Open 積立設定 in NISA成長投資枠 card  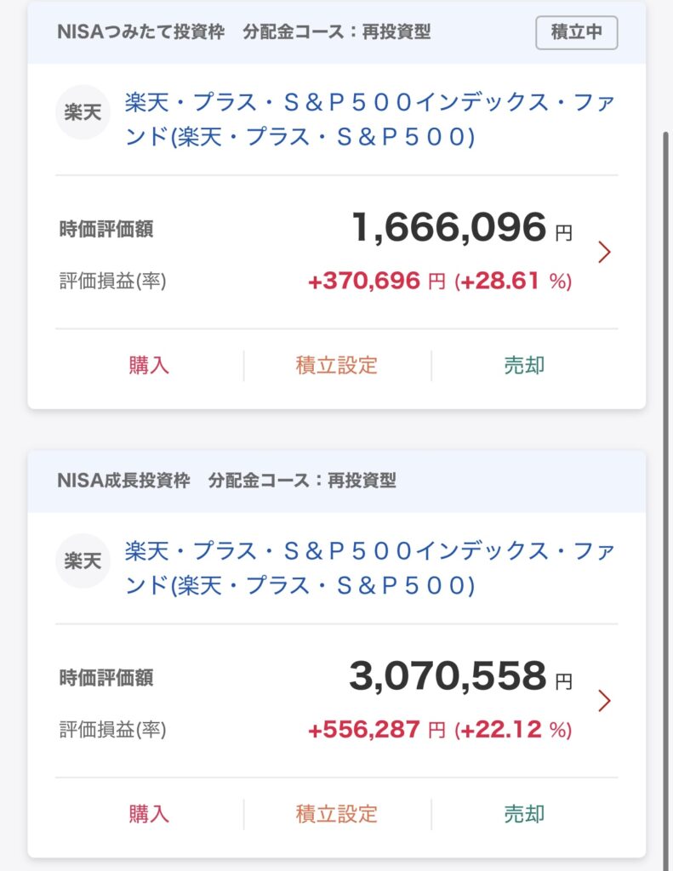point(337,814)
